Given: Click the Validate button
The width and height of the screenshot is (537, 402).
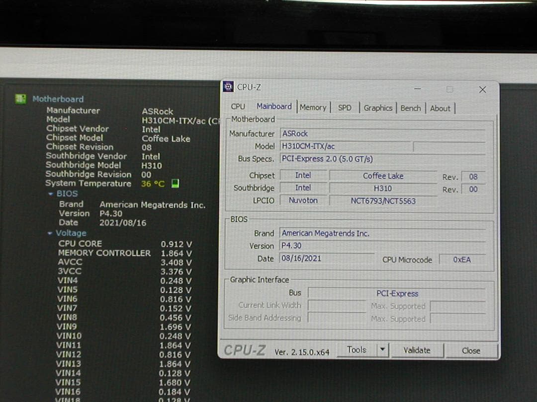Looking at the screenshot, I should click(418, 350).
